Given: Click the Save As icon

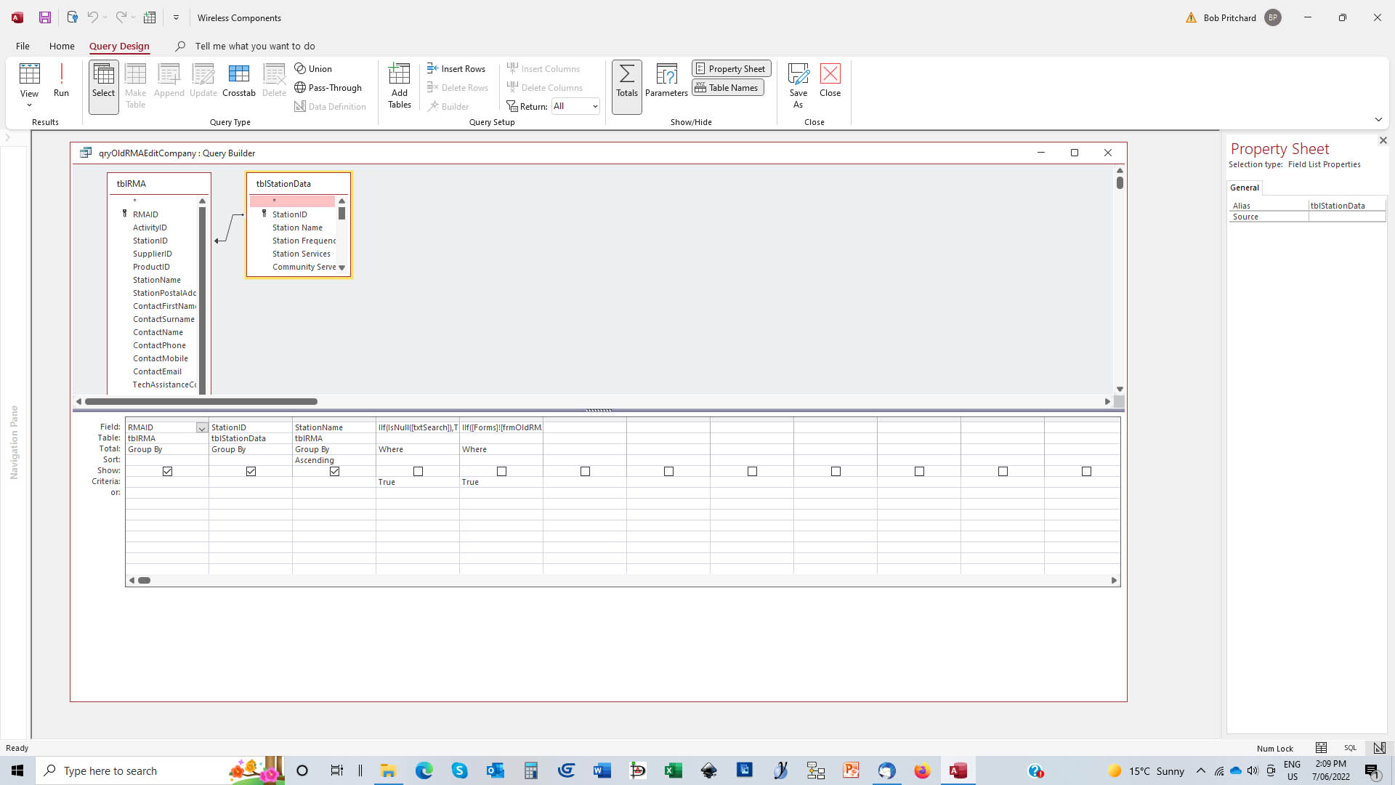Looking at the screenshot, I should (x=798, y=85).
